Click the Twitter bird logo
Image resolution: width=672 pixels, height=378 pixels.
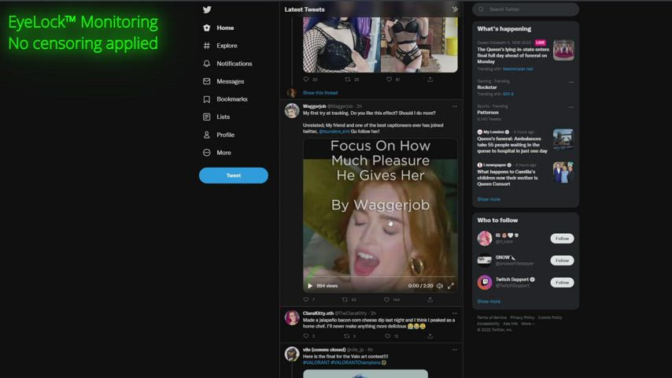[207, 9]
